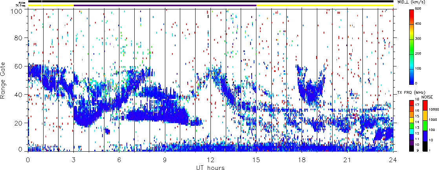
Task: Click the '17' label on TX FRQ legend
Action: 417,105
